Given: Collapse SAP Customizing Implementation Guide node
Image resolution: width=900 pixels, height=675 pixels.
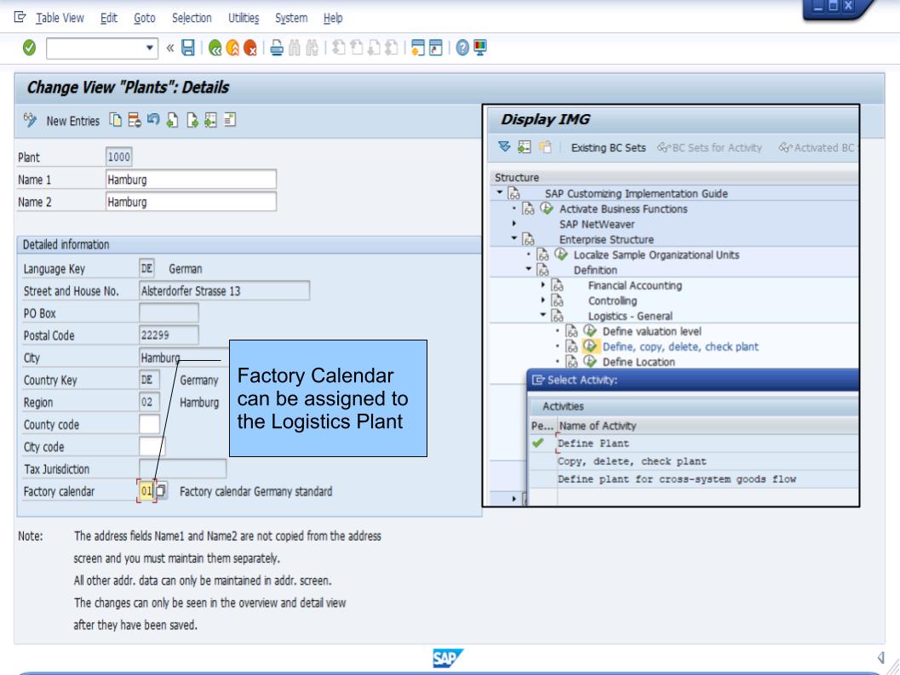Looking at the screenshot, I should (499, 193).
